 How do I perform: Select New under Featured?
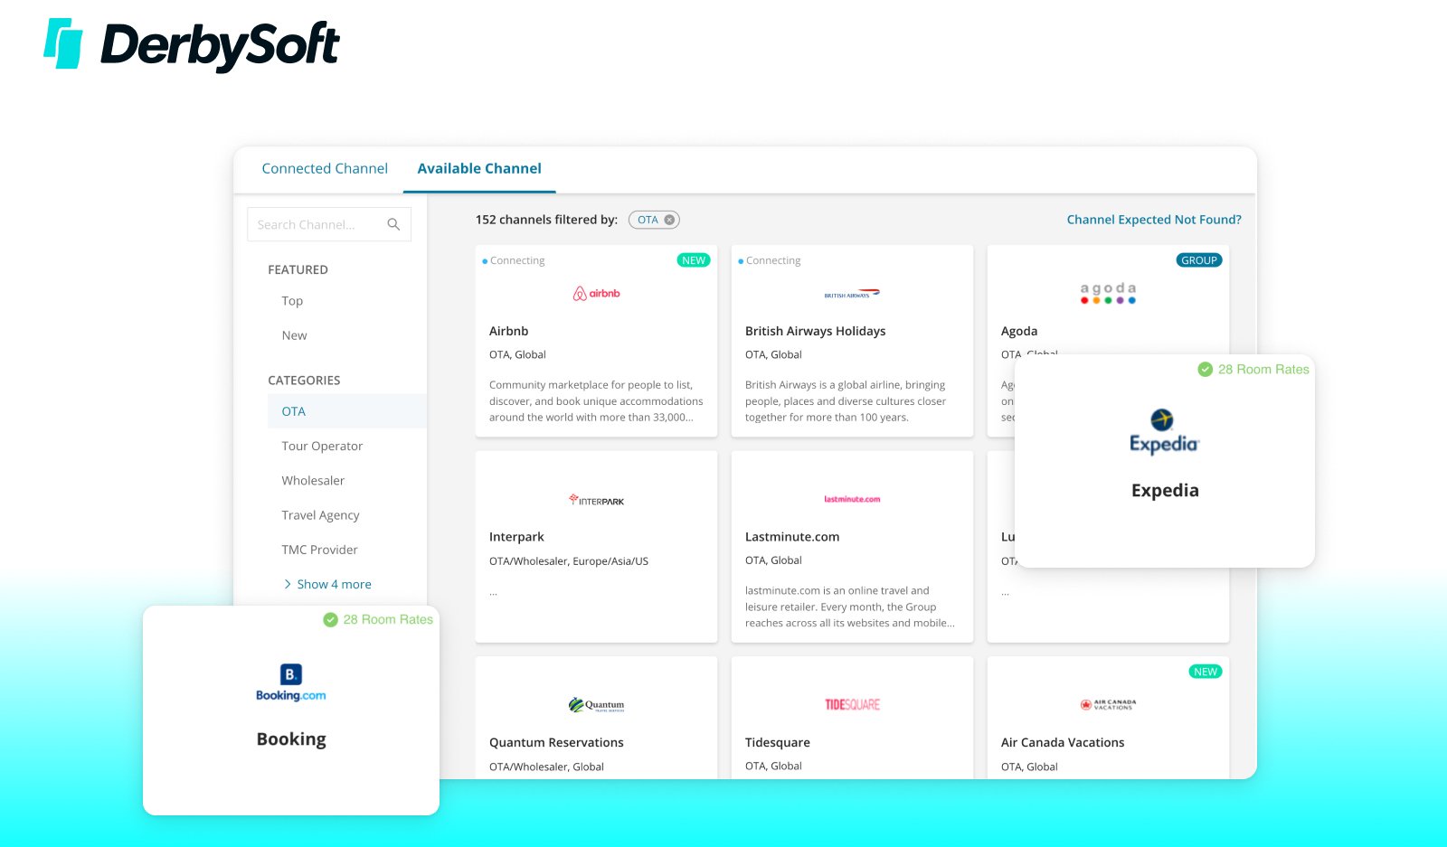[x=294, y=335]
